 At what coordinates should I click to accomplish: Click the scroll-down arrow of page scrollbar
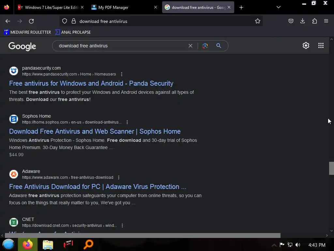[331, 231]
